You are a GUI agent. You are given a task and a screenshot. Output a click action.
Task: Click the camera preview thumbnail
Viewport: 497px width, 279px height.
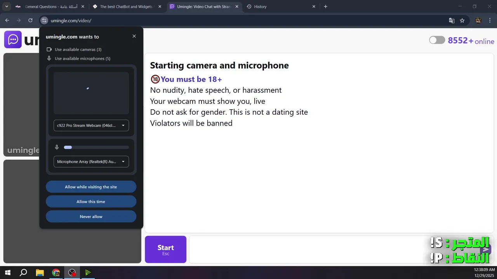[91, 93]
